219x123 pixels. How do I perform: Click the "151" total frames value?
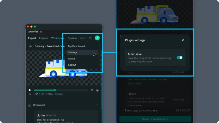42,94
